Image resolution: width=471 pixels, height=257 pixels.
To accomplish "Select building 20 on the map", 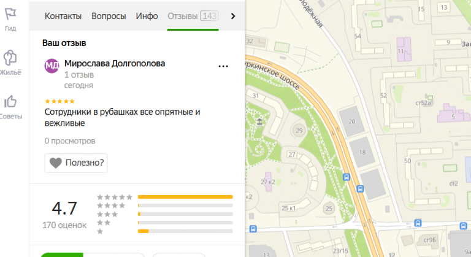I will click(352, 121).
